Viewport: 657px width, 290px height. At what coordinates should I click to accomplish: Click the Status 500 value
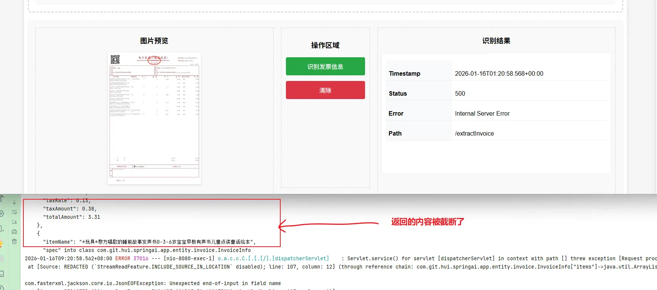point(460,93)
